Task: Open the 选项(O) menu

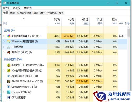Action: point(17,8)
